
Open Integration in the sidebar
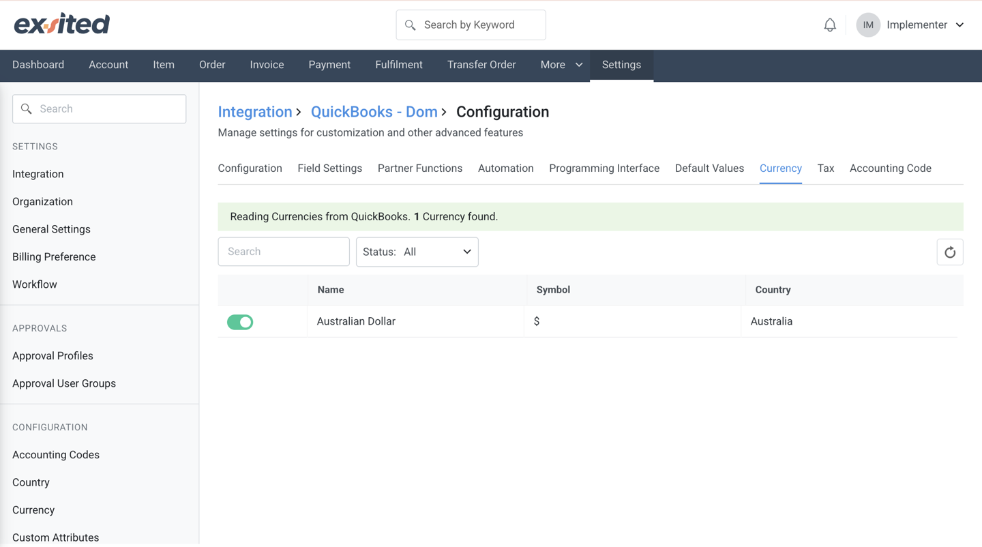38,174
